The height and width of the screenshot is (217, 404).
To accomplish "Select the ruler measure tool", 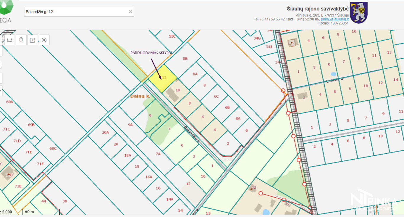I will click(10, 40).
